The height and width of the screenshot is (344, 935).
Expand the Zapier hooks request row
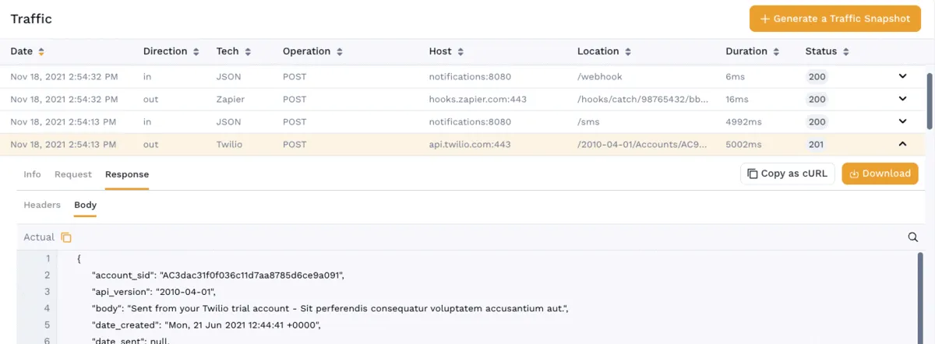903,99
